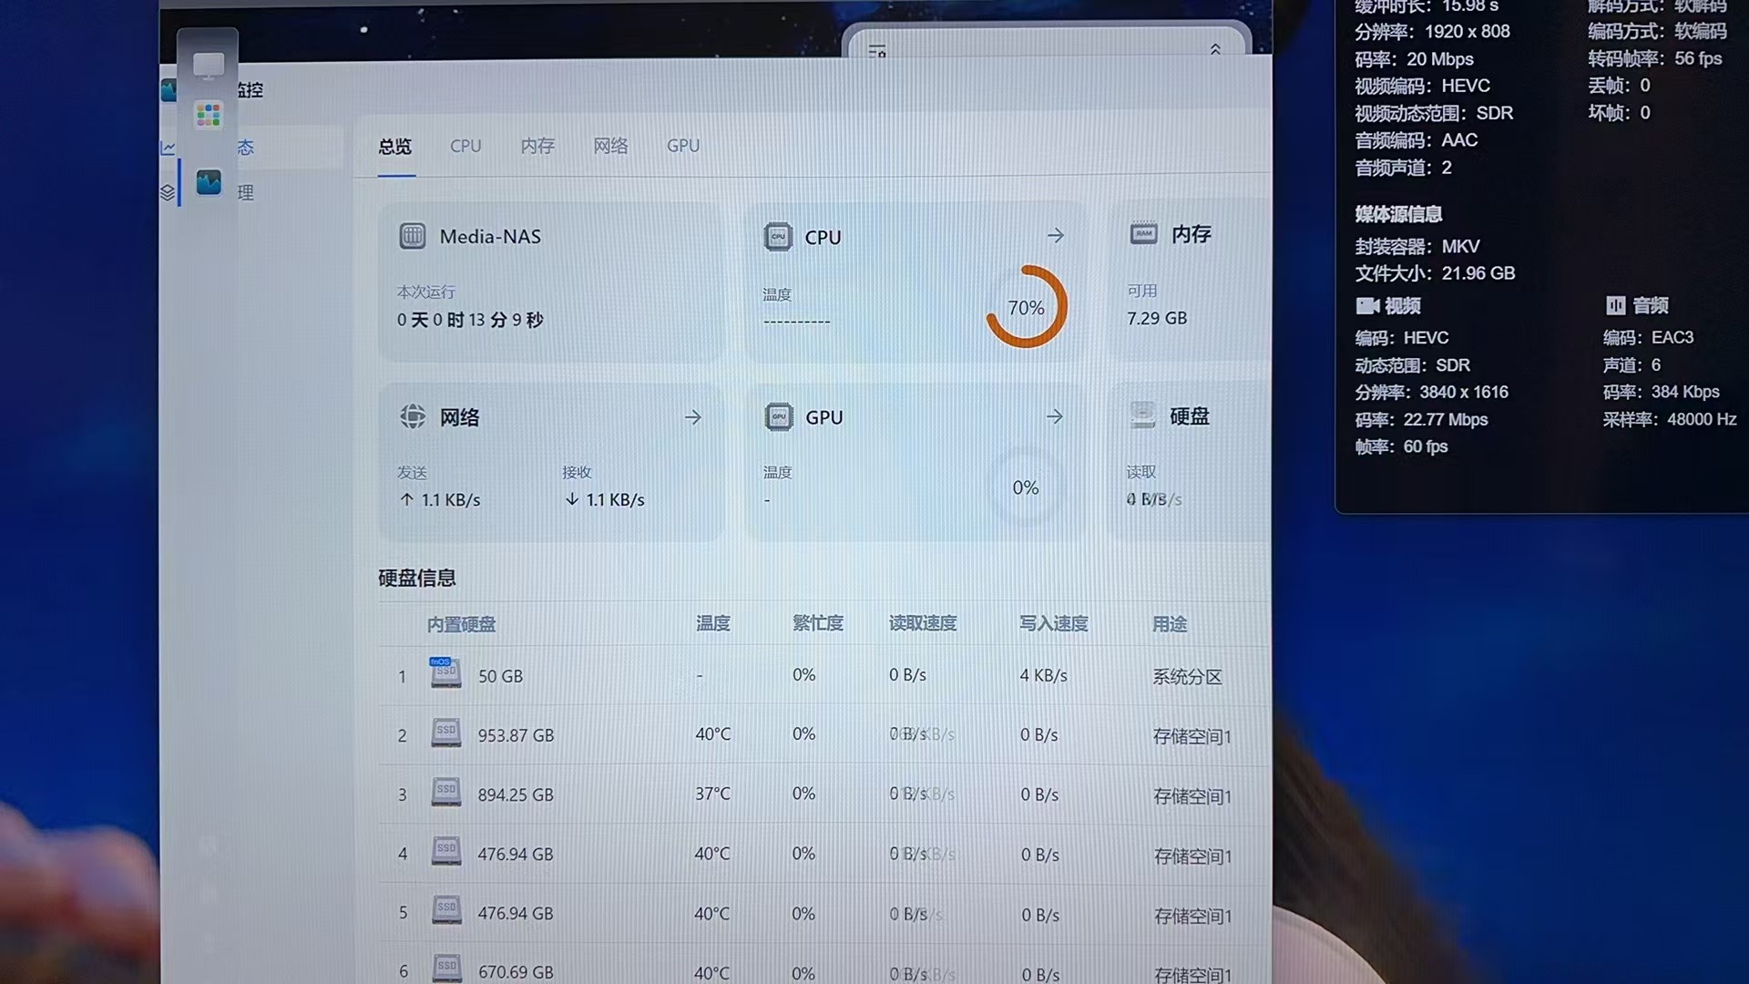
Task: Click 转码帧率: 56 fps in overlay
Action: [x=1655, y=58]
